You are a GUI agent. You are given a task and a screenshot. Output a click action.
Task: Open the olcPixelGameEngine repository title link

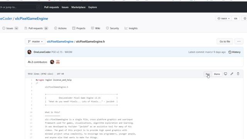pos(31,19)
